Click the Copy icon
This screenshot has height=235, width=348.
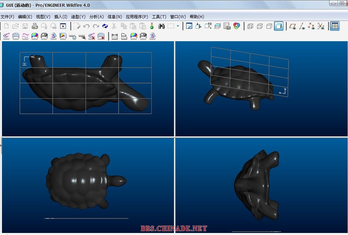click(124, 26)
